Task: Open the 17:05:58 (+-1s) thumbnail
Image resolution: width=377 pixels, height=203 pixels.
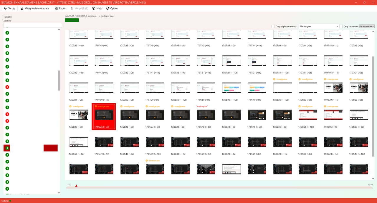Action: click(x=79, y=142)
